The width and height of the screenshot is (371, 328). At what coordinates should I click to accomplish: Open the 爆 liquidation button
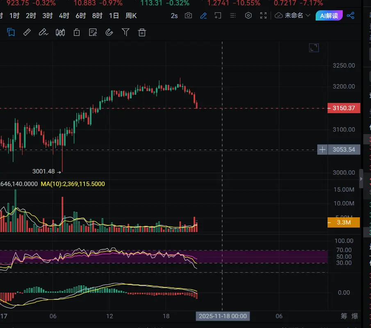tap(355, 316)
